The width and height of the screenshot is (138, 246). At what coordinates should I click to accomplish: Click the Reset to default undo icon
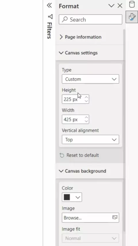(62, 155)
